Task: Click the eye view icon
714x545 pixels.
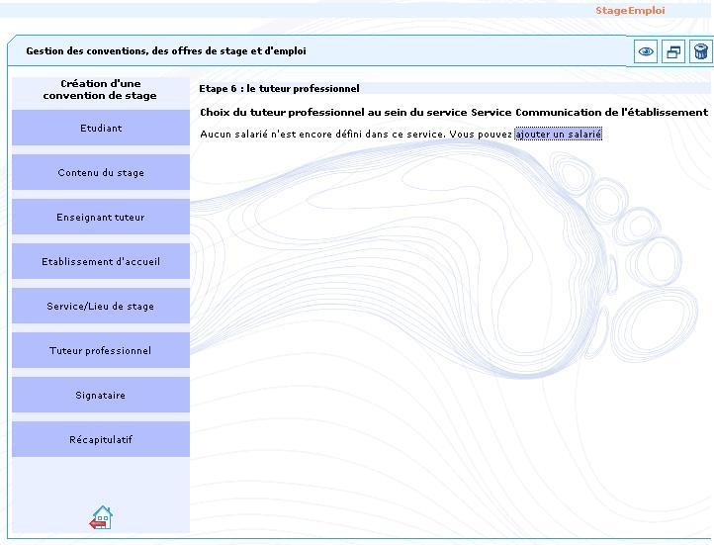Action: pyautogui.click(x=646, y=51)
